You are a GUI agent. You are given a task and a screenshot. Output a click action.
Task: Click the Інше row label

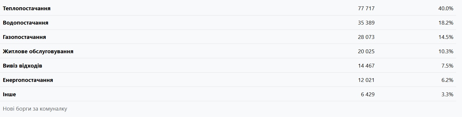9,94
